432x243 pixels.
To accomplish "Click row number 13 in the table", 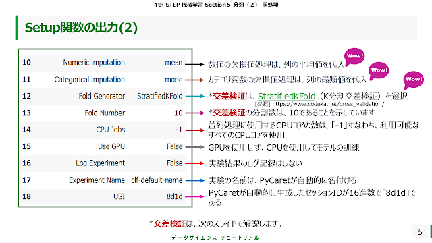I will (x=26, y=113).
